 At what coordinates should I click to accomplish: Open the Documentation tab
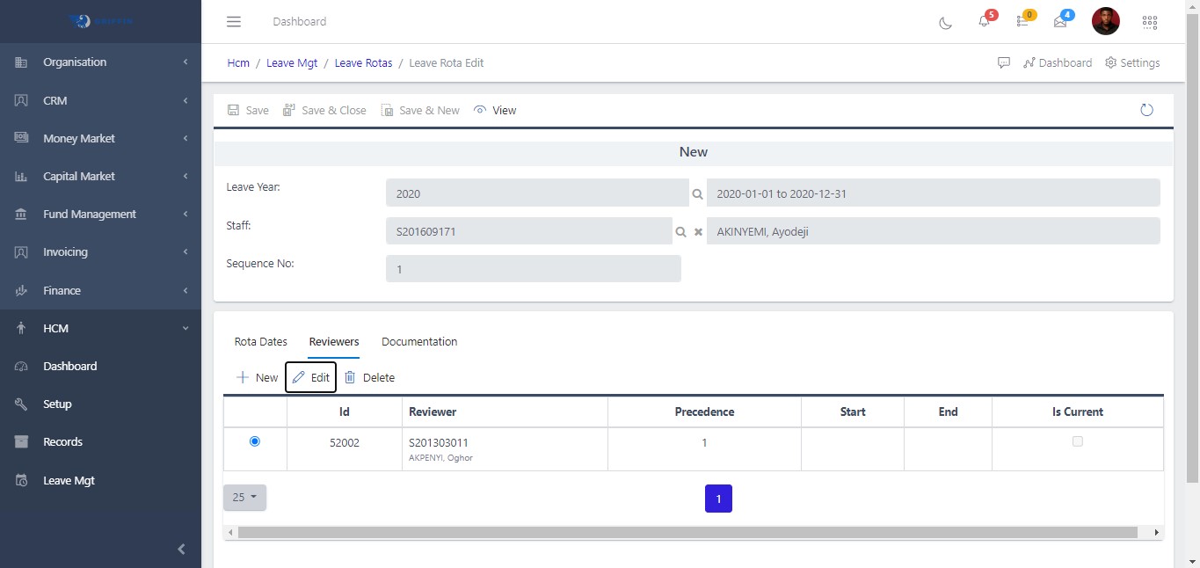[419, 341]
